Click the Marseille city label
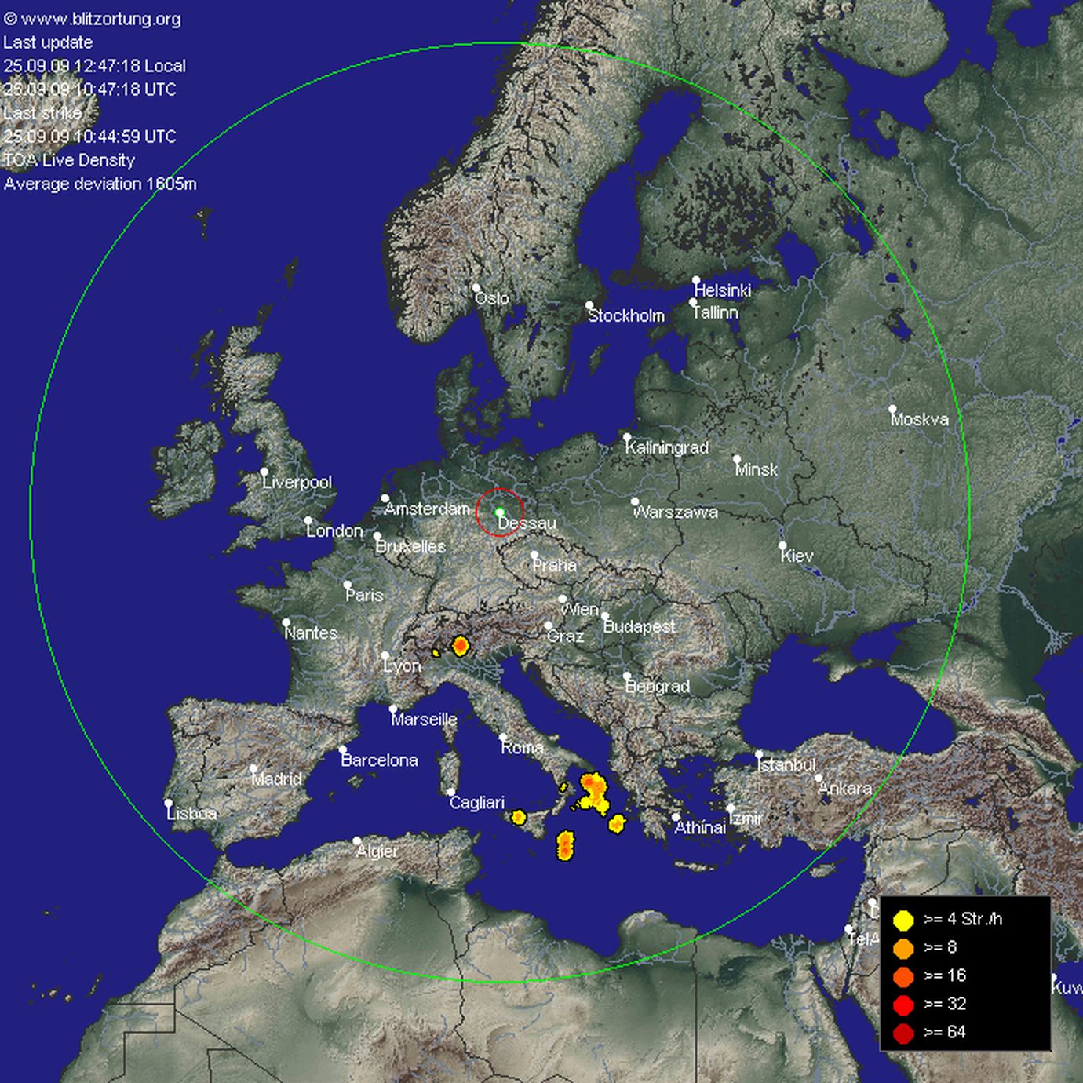 pyautogui.click(x=425, y=719)
